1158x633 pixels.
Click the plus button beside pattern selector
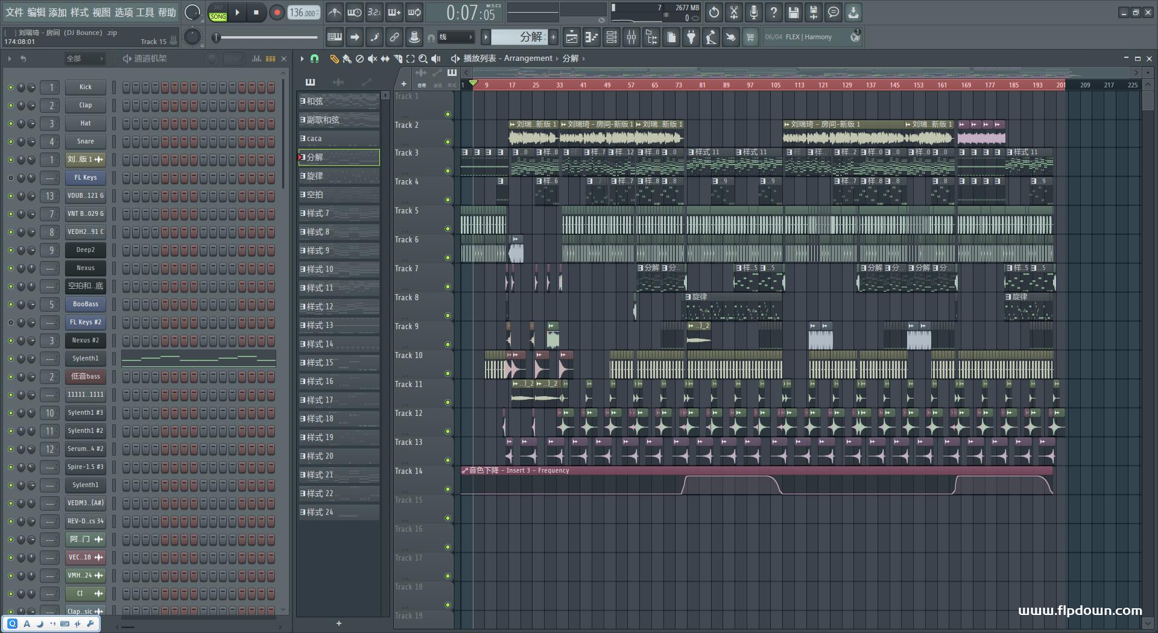tap(553, 37)
